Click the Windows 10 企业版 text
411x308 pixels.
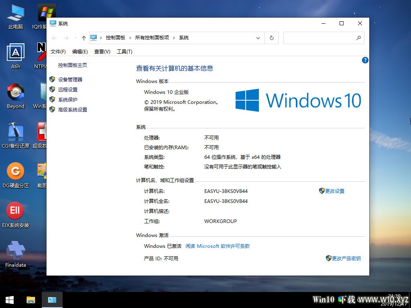[167, 92]
